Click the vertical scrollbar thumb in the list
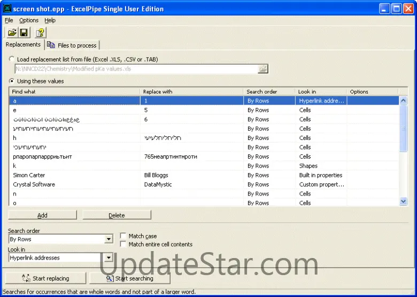Image resolution: width=417 pixels, height=297 pixels. click(403, 128)
